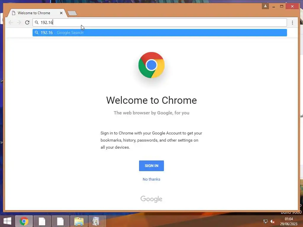Click the network status tray icon
This screenshot has width=303, height=227.
(265, 221)
